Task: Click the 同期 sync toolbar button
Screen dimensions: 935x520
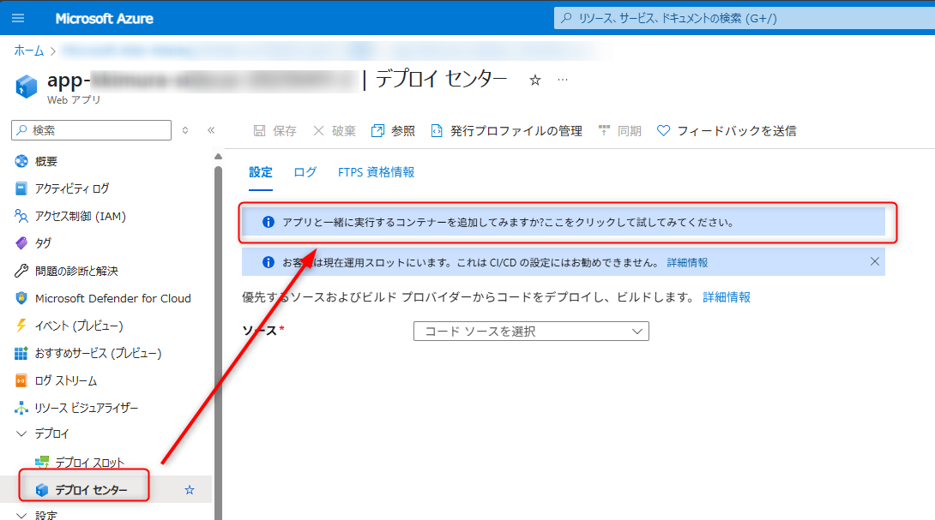Action: tap(619, 130)
